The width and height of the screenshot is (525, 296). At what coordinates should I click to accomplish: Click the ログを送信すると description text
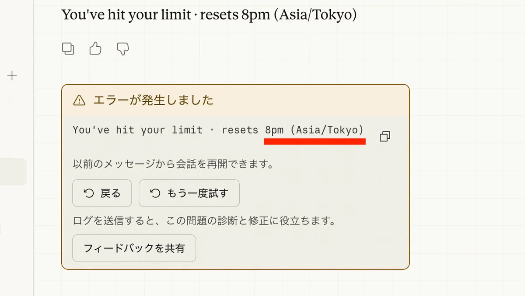pyautogui.click(x=204, y=221)
